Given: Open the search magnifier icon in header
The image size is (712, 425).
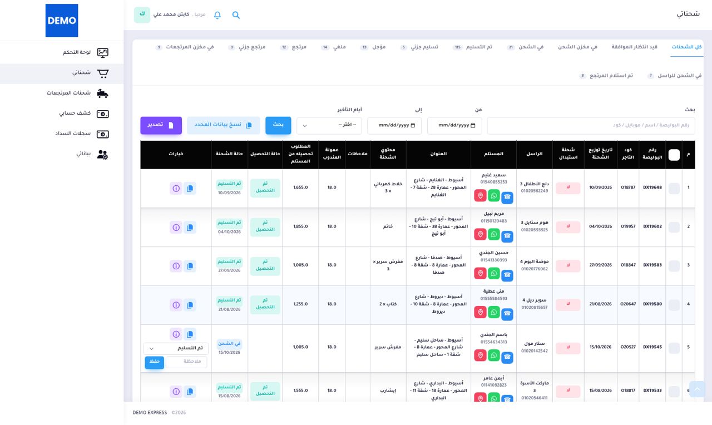Looking at the screenshot, I should click(236, 15).
